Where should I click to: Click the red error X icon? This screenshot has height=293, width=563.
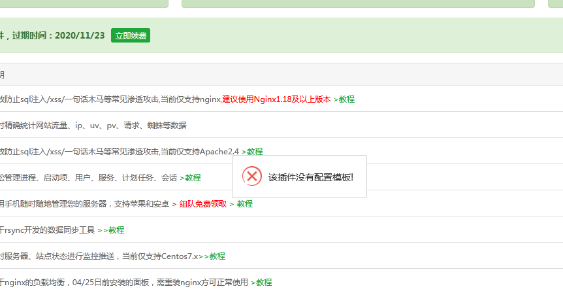(x=252, y=176)
